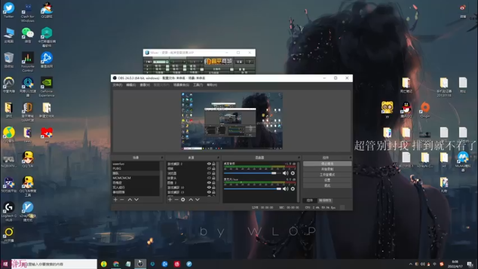Click OBS icon in taskbar
This screenshot has width=478, height=269.
[x=140, y=264]
